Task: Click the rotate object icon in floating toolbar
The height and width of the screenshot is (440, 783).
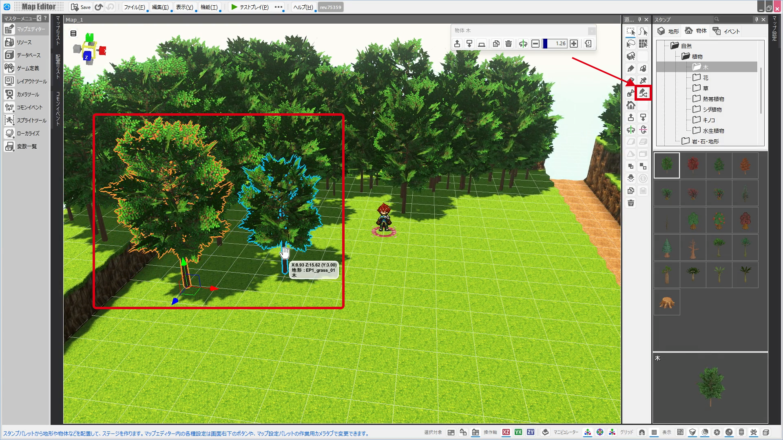Action: point(523,44)
